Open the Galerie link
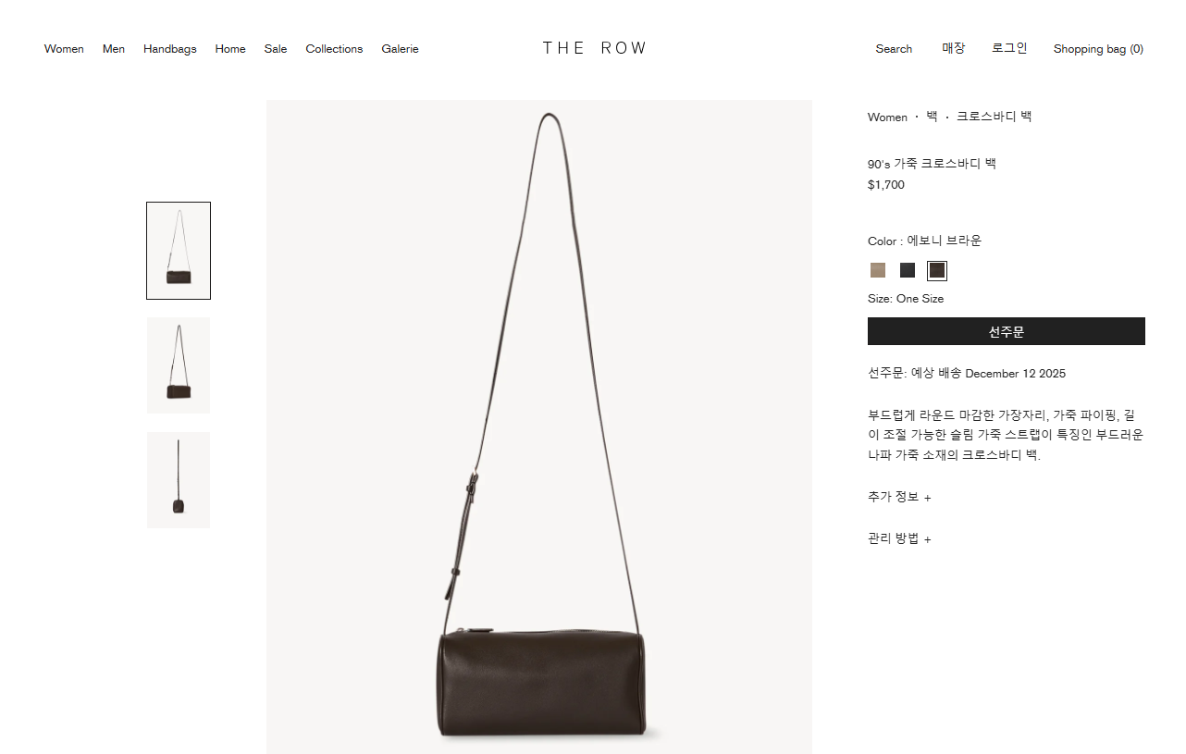The width and height of the screenshot is (1186, 754). pos(400,49)
